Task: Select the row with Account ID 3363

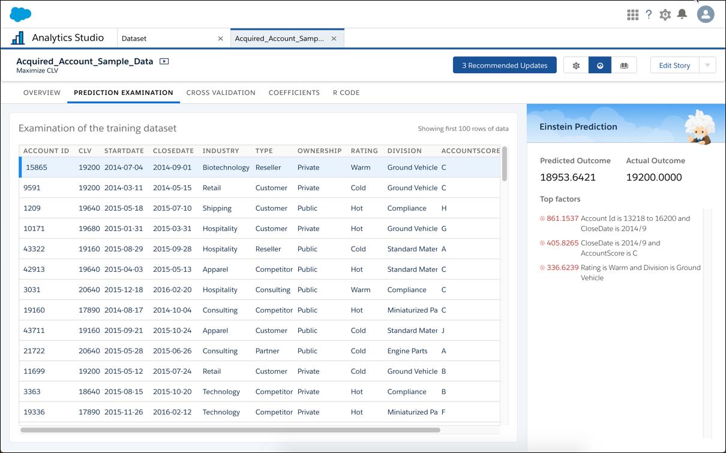Action: point(260,392)
